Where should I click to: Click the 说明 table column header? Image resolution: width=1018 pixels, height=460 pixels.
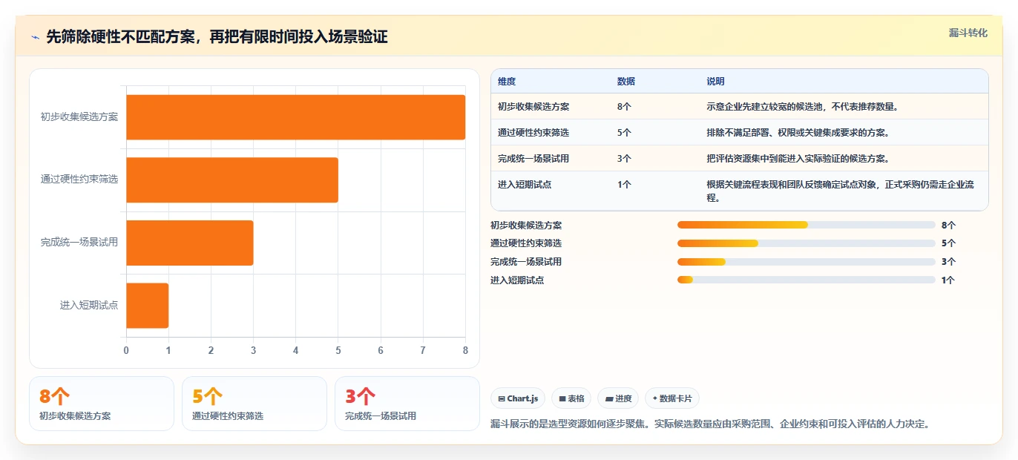click(x=716, y=82)
